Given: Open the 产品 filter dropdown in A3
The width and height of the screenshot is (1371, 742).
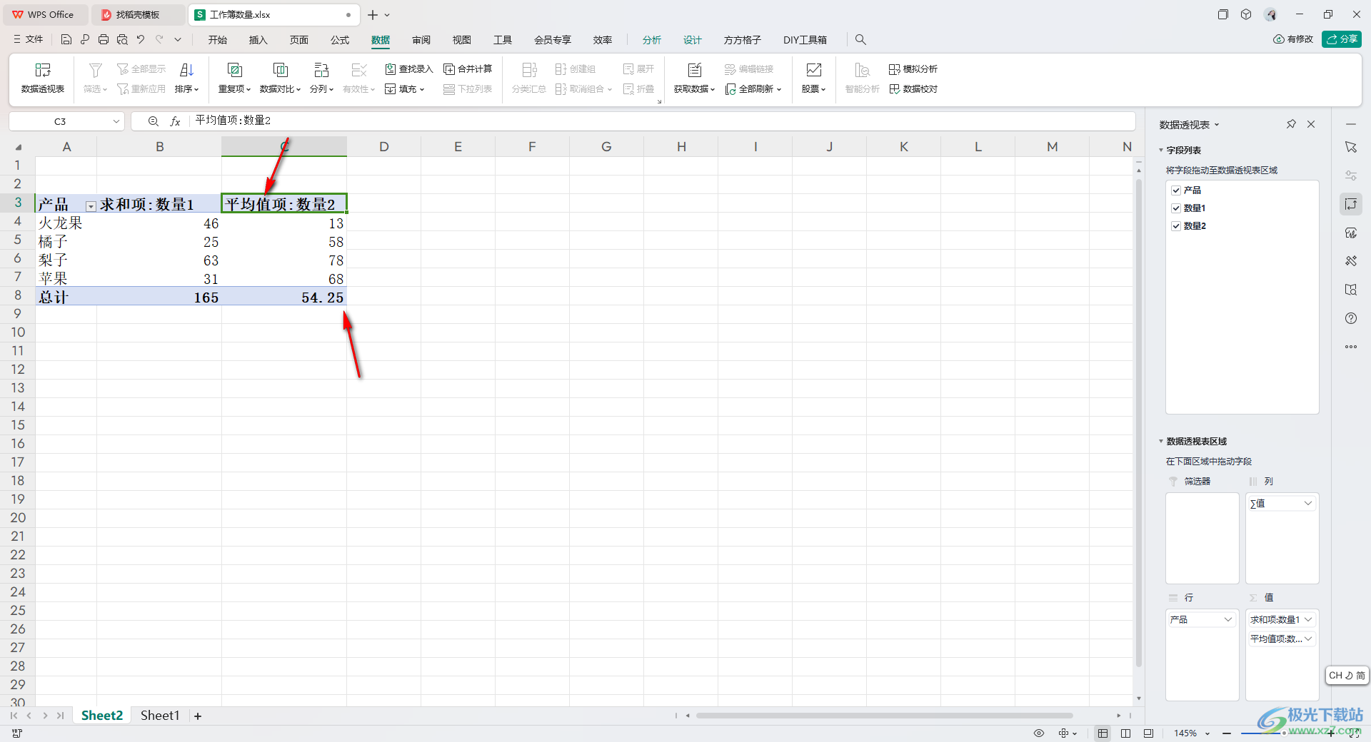Looking at the screenshot, I should (91, 206).
